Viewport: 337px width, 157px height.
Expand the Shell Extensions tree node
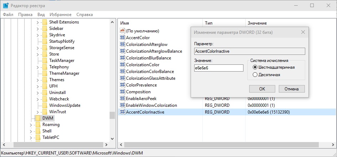click(x=37, y=22)
